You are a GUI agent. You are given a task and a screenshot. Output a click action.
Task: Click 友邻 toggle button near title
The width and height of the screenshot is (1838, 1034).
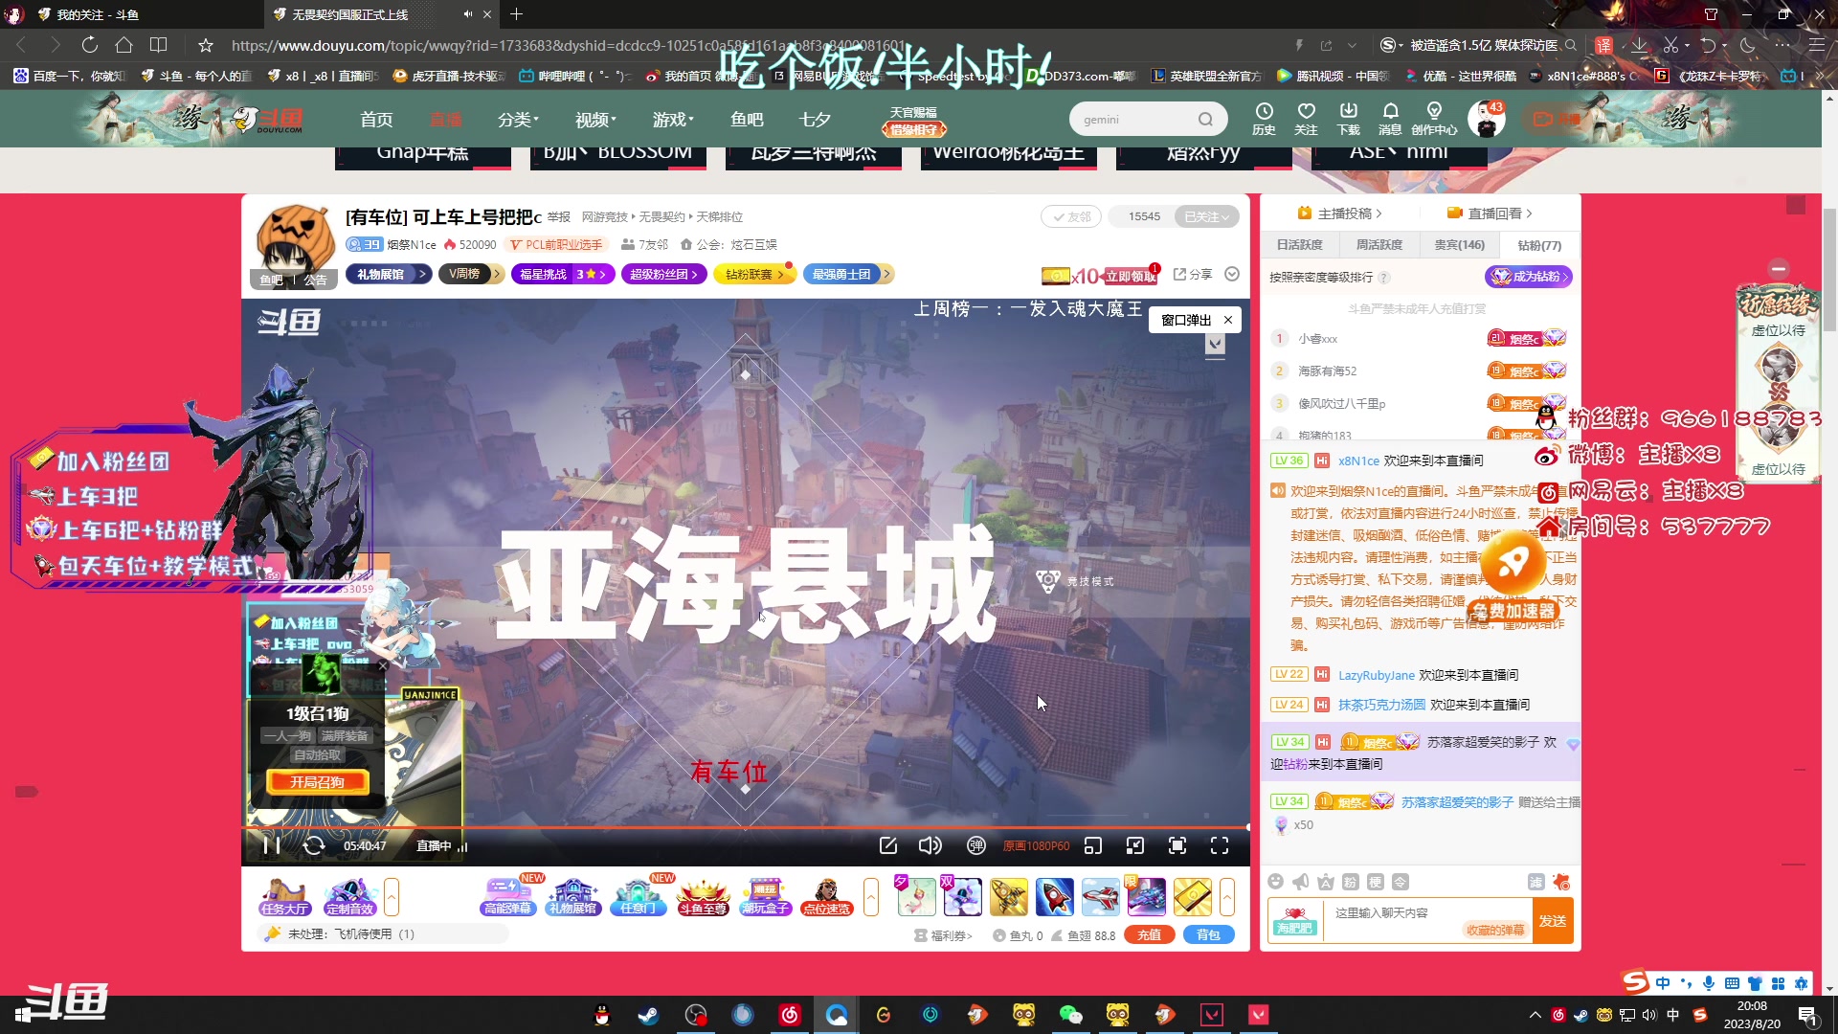(x=1071, y=217)
